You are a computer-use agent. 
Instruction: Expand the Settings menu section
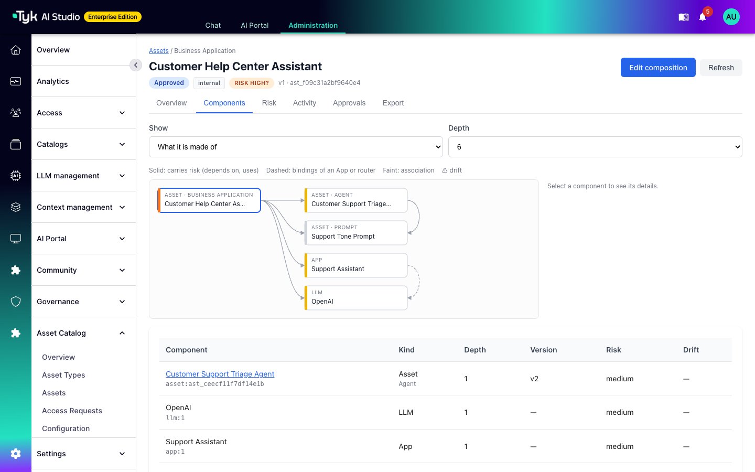pyautogui.click(x=84, y=454)
